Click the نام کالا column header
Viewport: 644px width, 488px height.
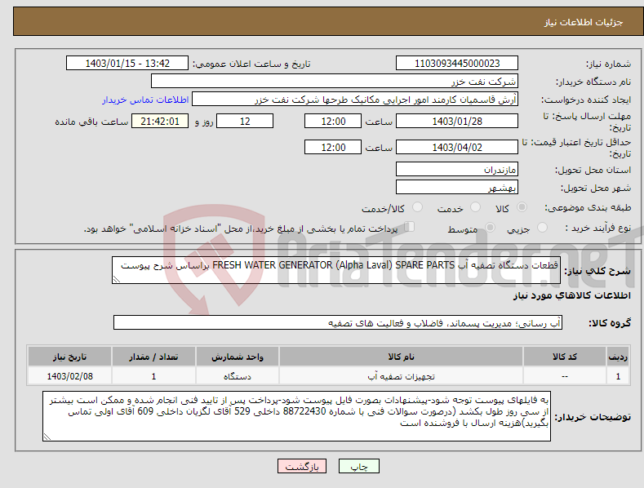point(401,357)
